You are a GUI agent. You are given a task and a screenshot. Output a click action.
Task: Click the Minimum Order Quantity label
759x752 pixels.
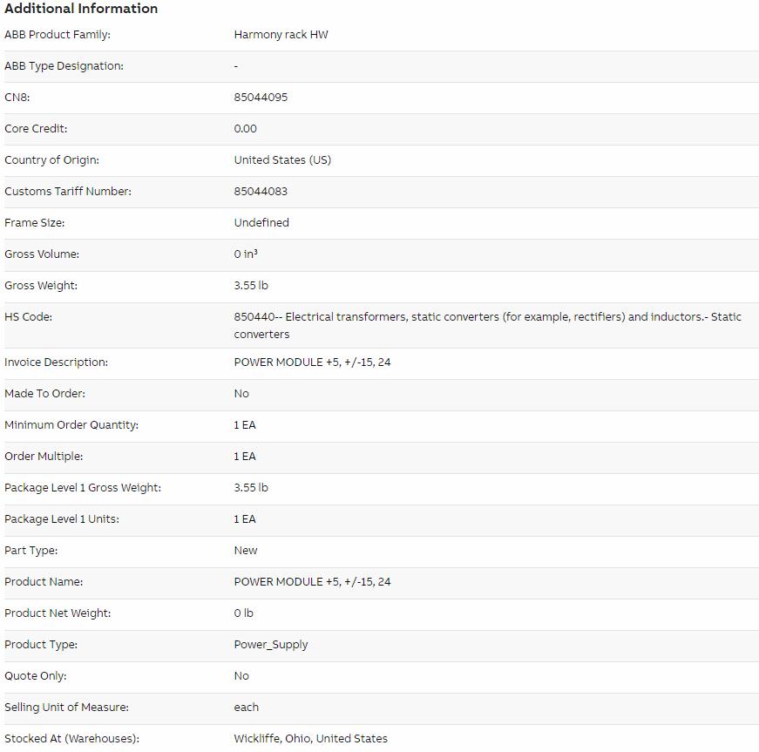click(x=71, y=425)
